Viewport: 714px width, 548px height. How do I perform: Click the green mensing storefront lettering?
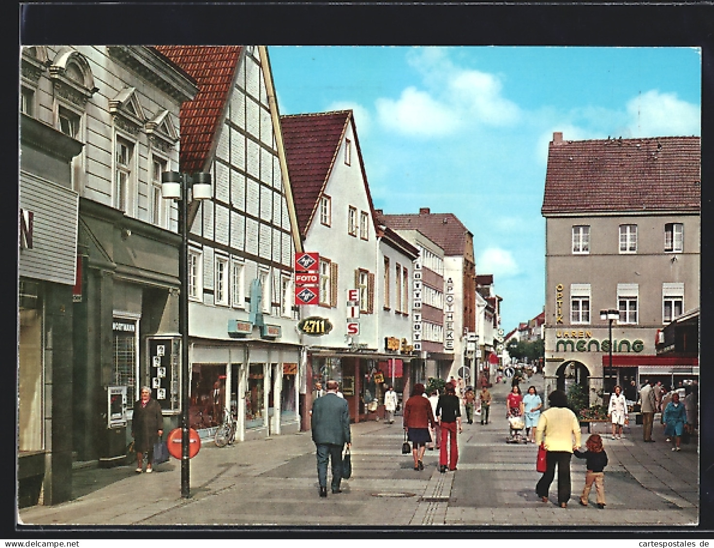coord(600,345)
